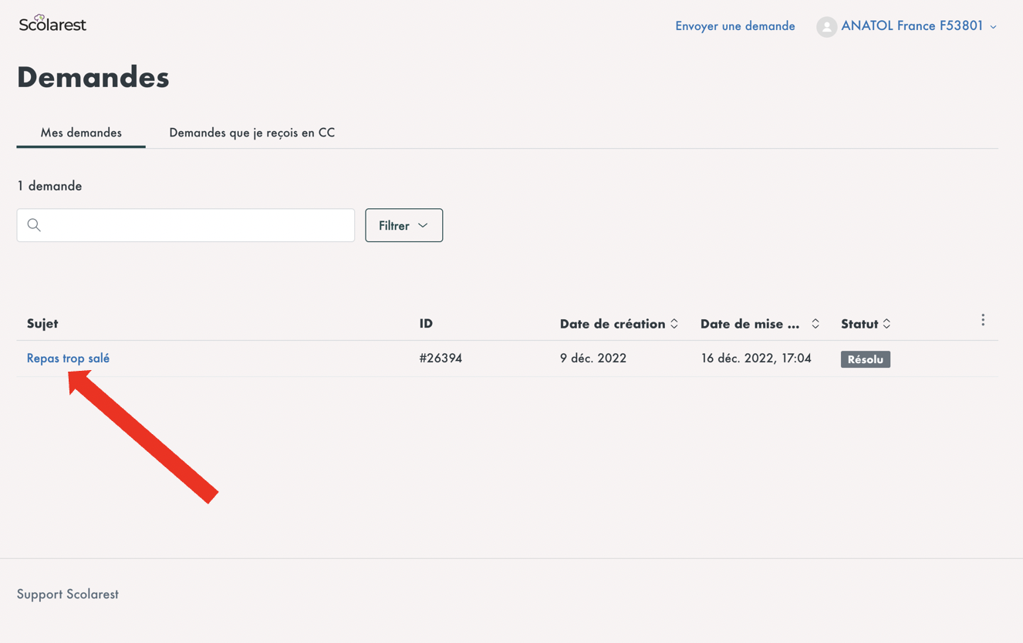
Task: Click the Envoyer une demande link
Action: (x=734, y=26)
